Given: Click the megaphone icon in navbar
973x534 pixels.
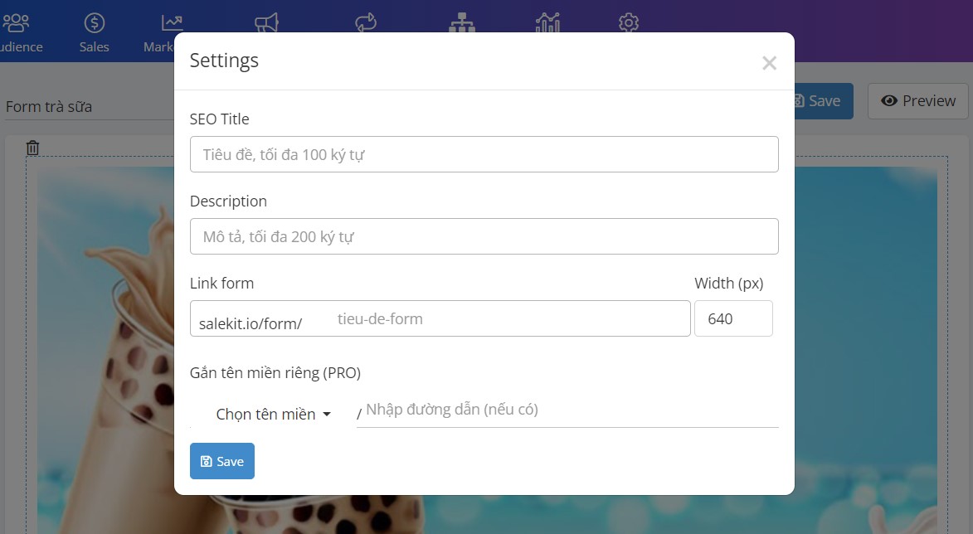Looking at the screenshot, I should click(267, 23).
